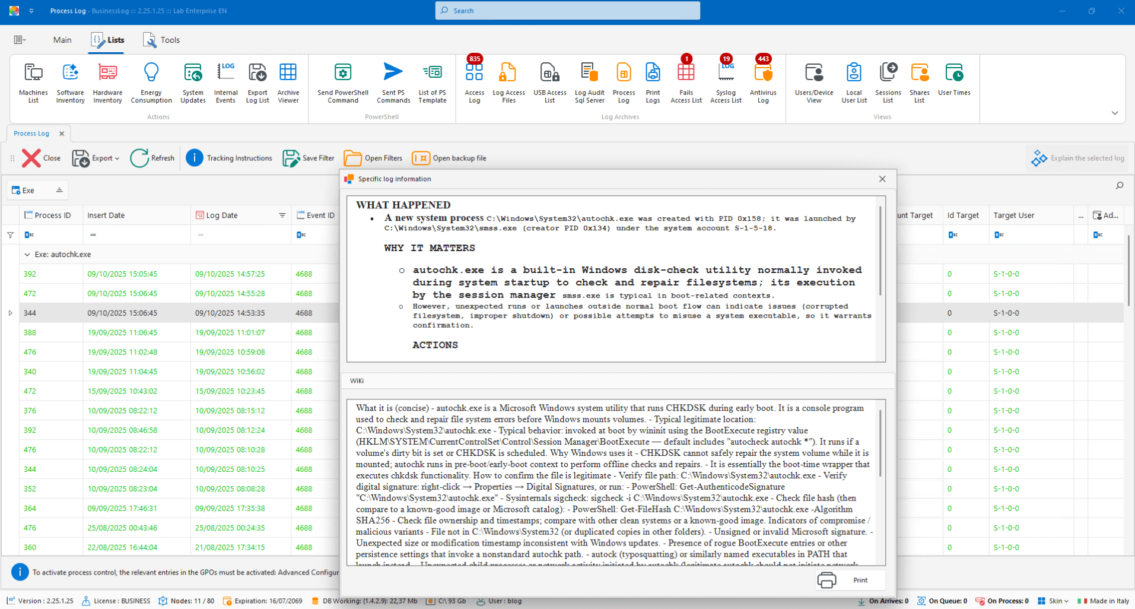
Task: Open the Machines List icon
Action: click(x=33, y=73)
